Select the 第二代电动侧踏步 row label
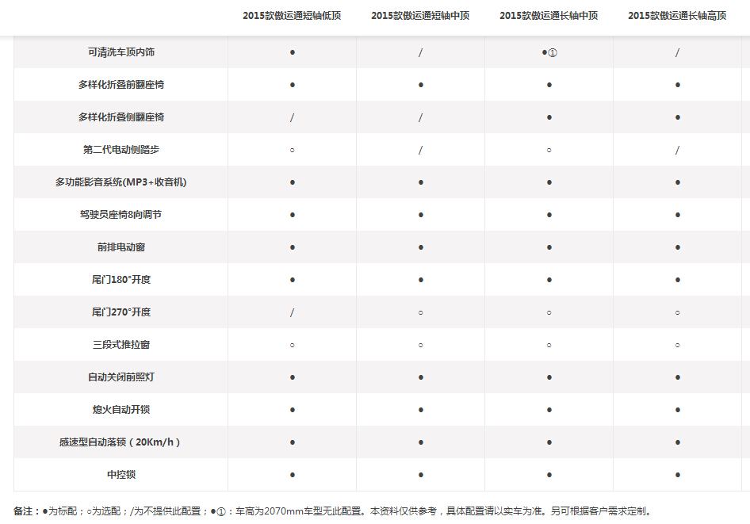Image resolution: width=750 pixels, height=524 pixels. coord(121,150)
